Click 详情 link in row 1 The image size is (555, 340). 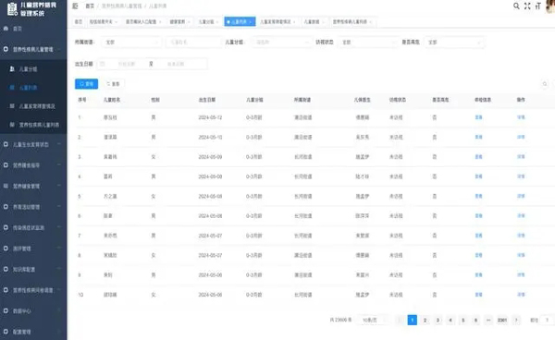click(521, 117)
